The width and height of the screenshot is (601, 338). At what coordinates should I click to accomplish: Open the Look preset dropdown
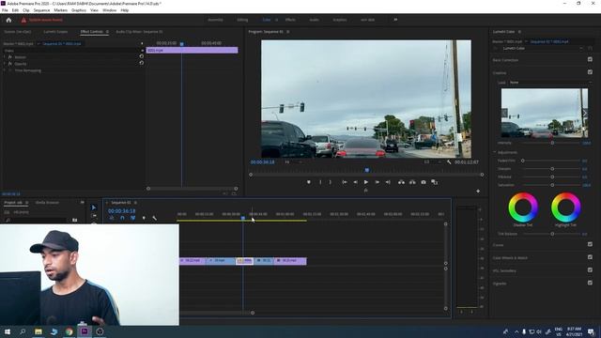coord(550,83)
